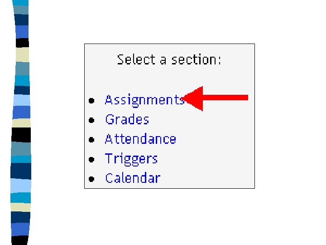326x245 pixels.
Task: Go to the Attendance section
Action: click(140, 139)
